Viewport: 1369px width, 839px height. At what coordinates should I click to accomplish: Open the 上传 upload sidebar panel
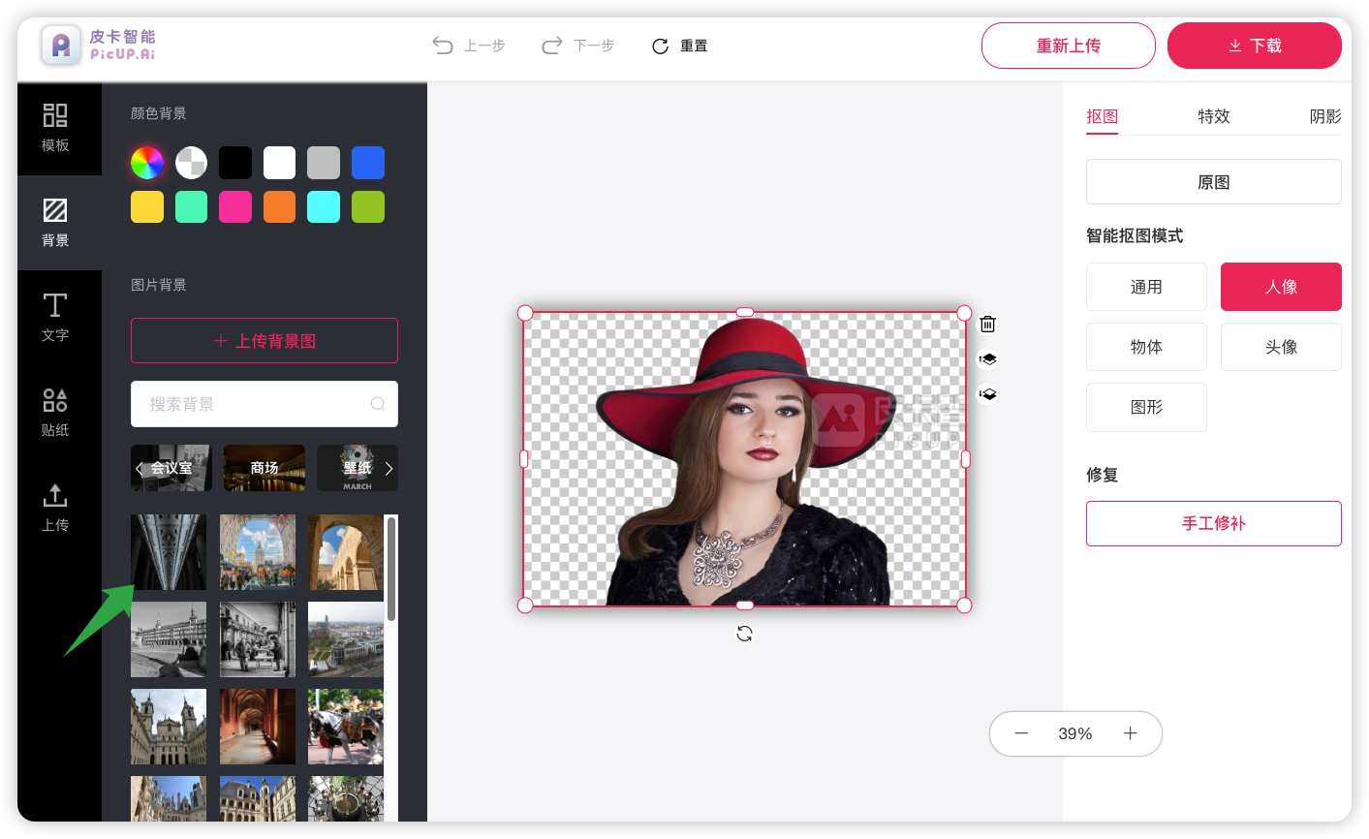pos(55,508)
